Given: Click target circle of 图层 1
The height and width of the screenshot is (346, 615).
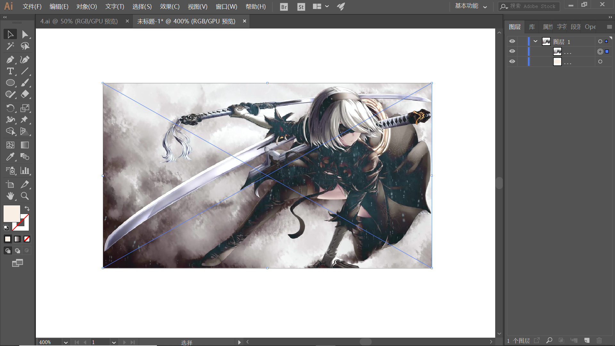Looking at the screenshot, I should pyautogui.click(x=600, y=41).
